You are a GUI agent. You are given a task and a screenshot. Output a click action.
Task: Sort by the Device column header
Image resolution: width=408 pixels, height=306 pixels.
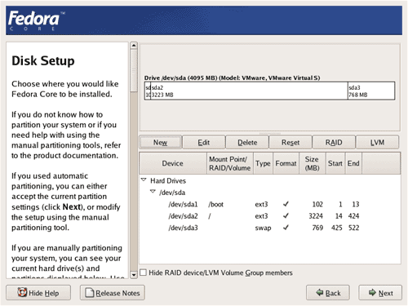click(173, 163)
